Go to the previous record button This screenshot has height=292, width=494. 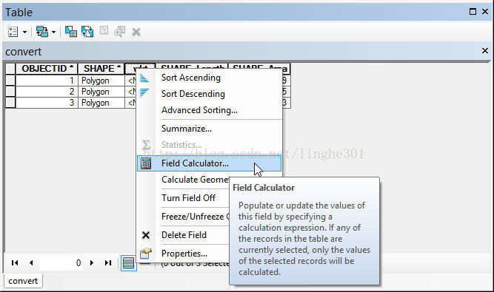tap(31, 262)
